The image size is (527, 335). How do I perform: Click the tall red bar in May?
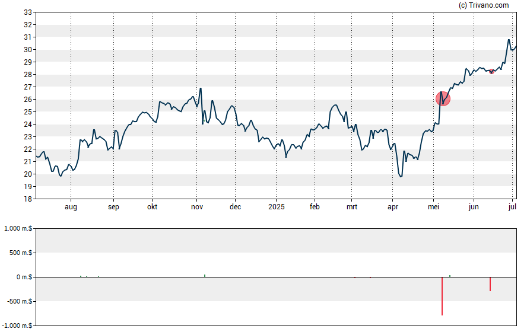(442, 296)
